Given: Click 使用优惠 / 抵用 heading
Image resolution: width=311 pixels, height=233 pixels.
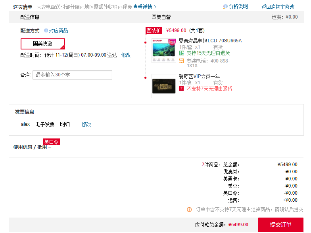Looking at the screenshot, I should tap(30, 147).
